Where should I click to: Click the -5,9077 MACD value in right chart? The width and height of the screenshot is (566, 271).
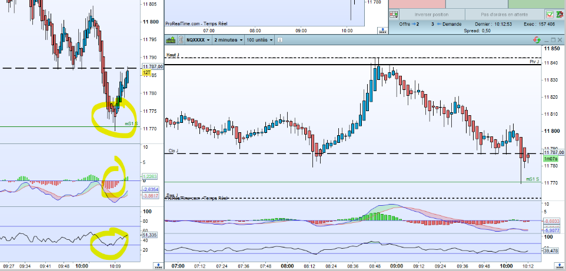552,230
